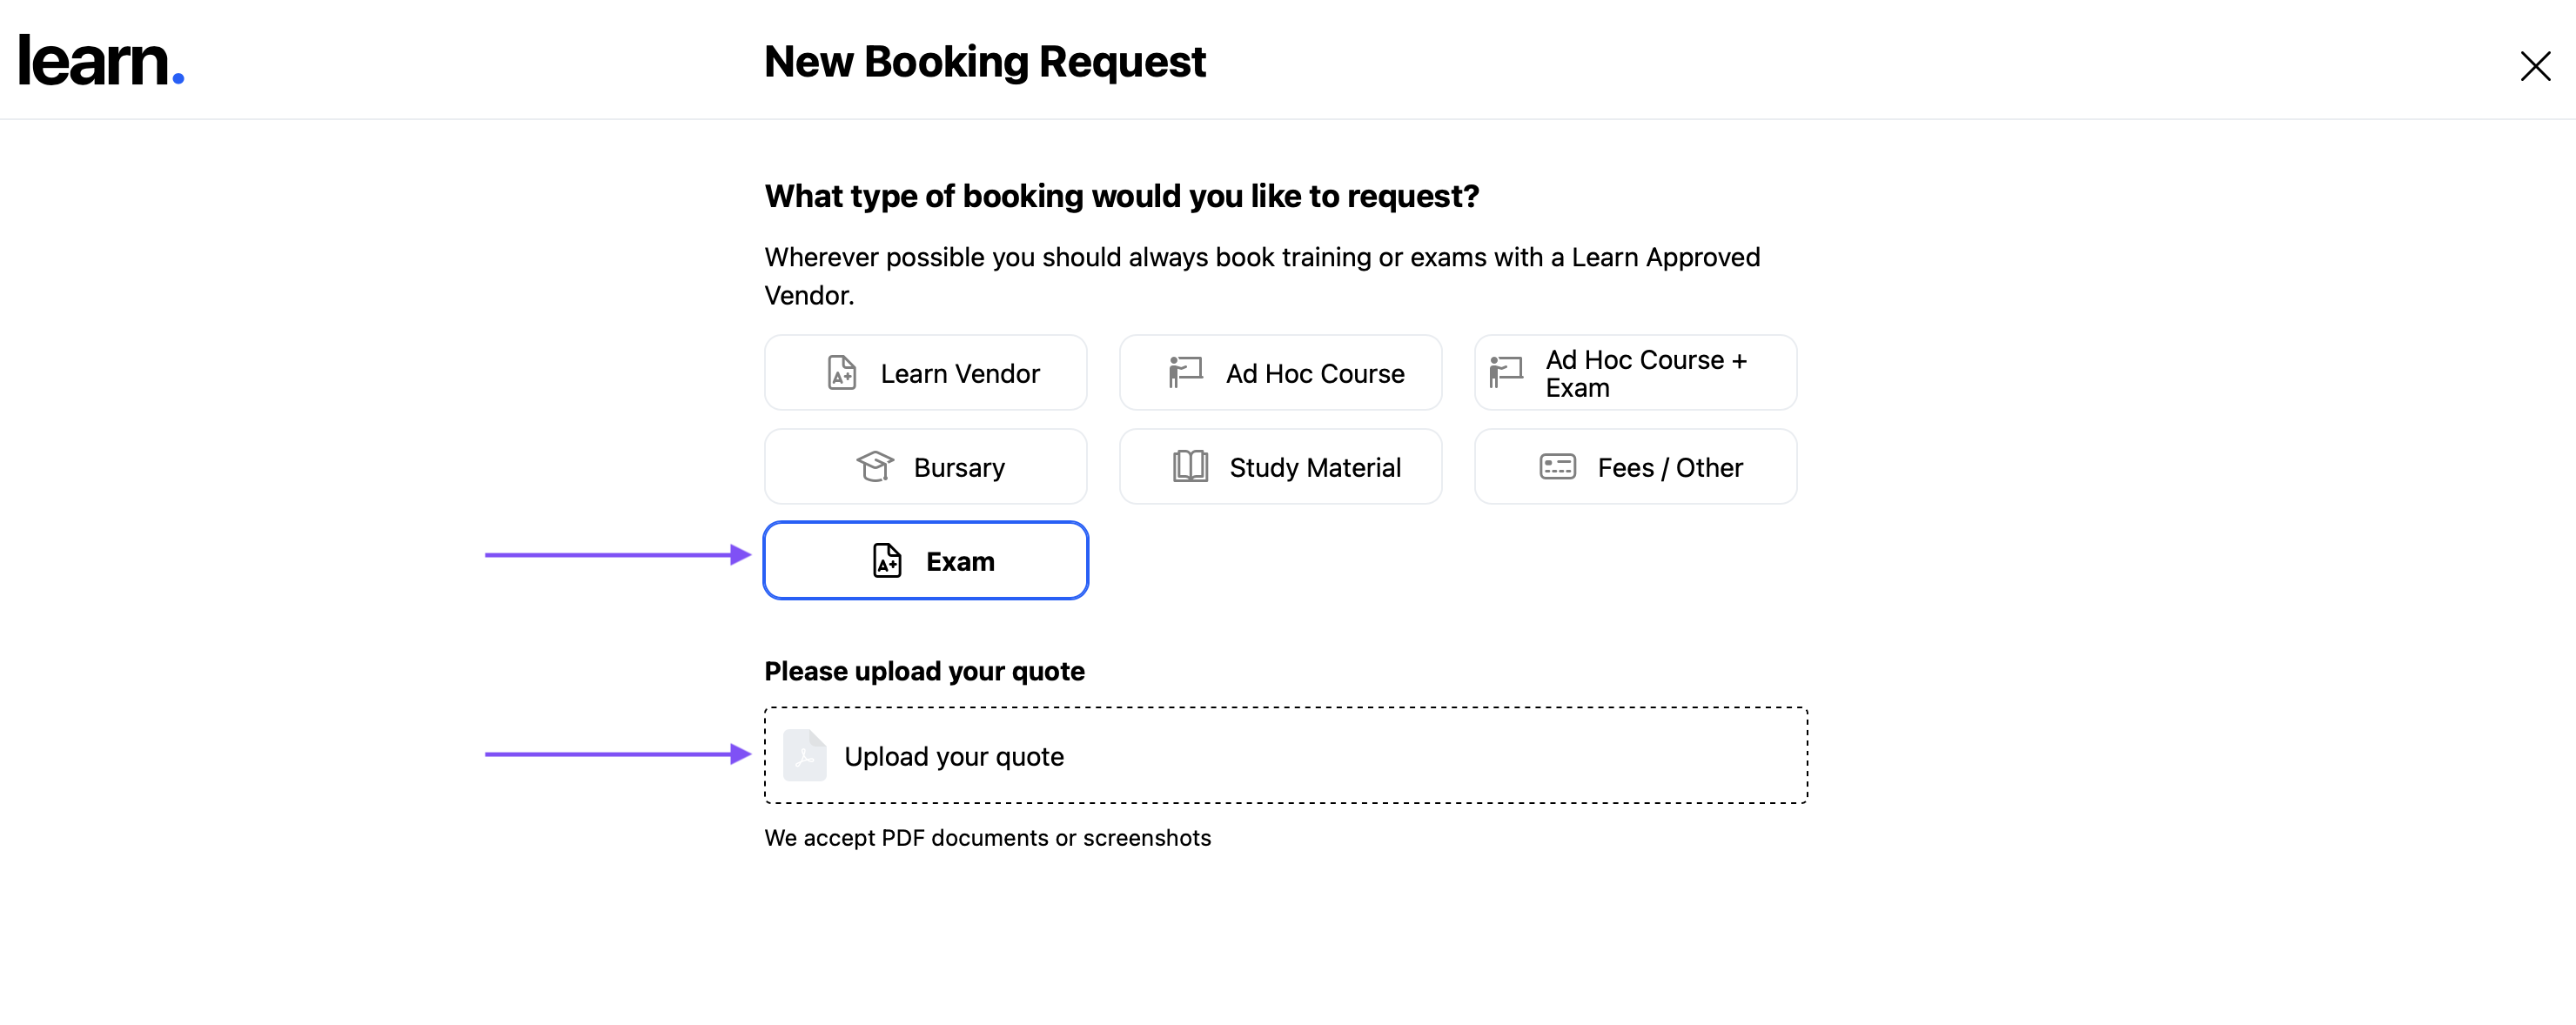
Task: Open the Upload your quote dropzone
Action: [1285, 755]
